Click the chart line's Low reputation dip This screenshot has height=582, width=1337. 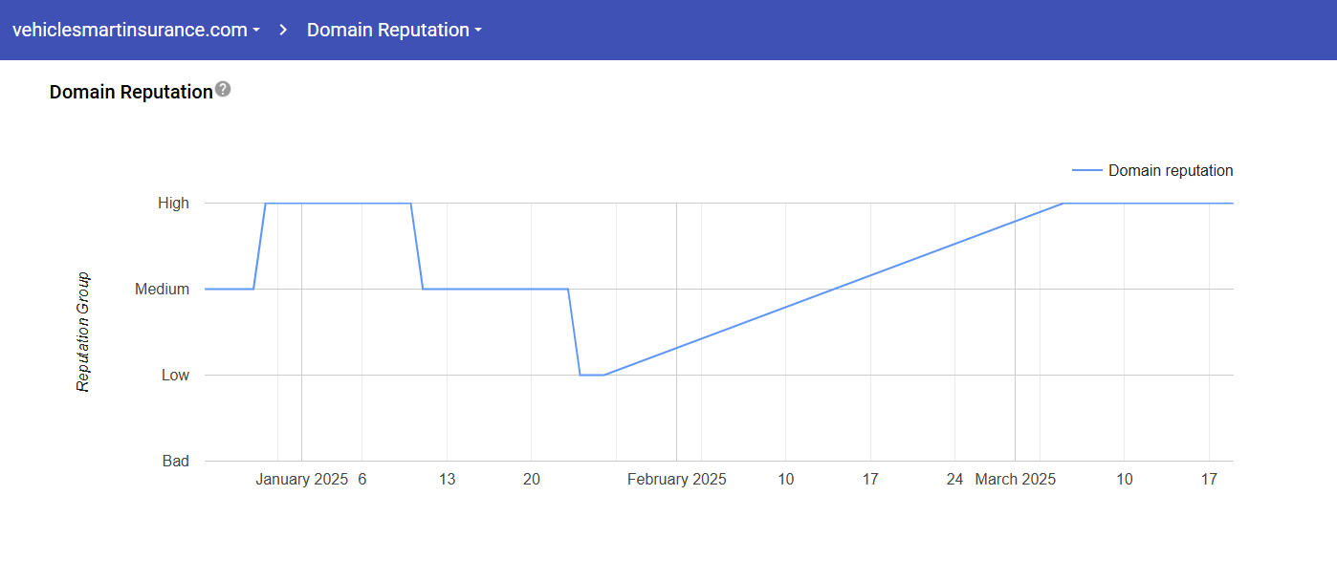pos(592,375)
